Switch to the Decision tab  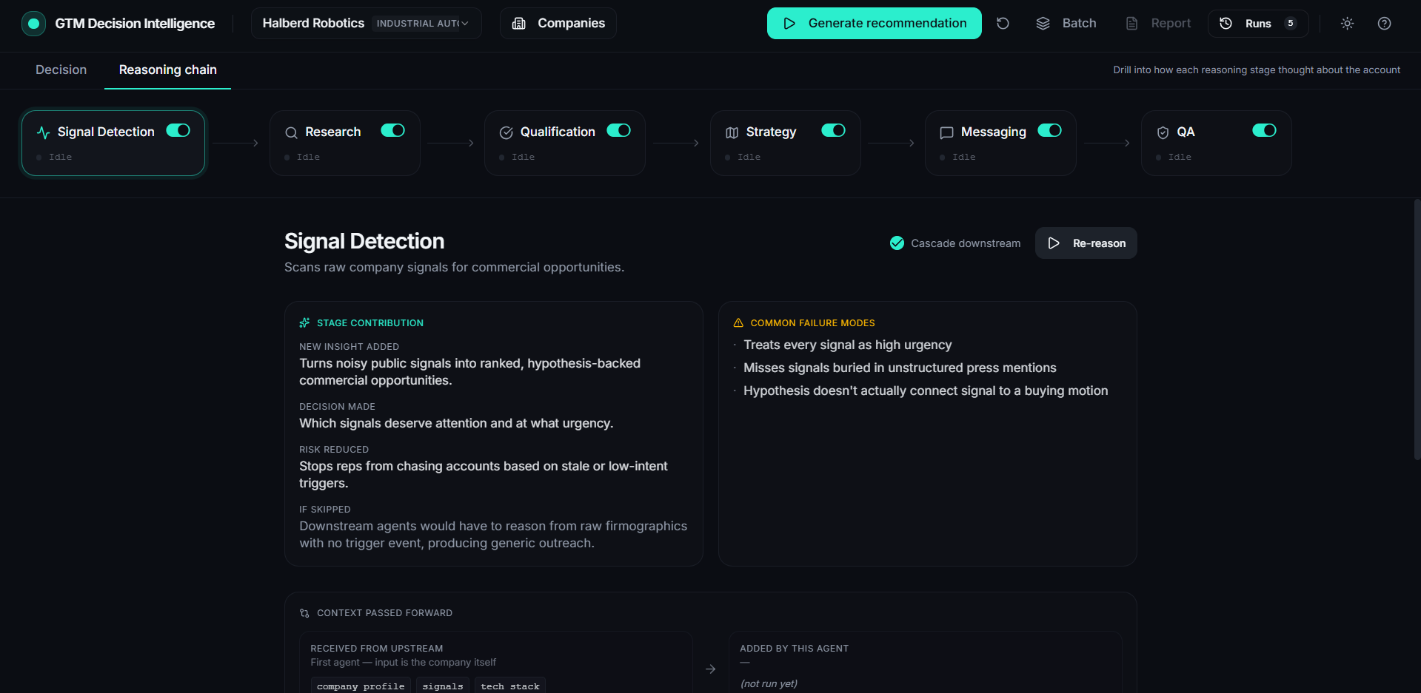(x=61, y=70)
